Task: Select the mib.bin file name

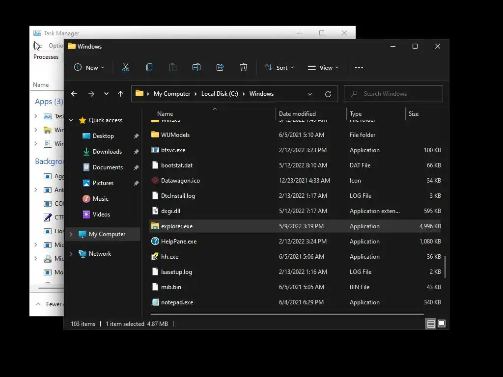Action: pyautogui.click(x=171, y=287)
